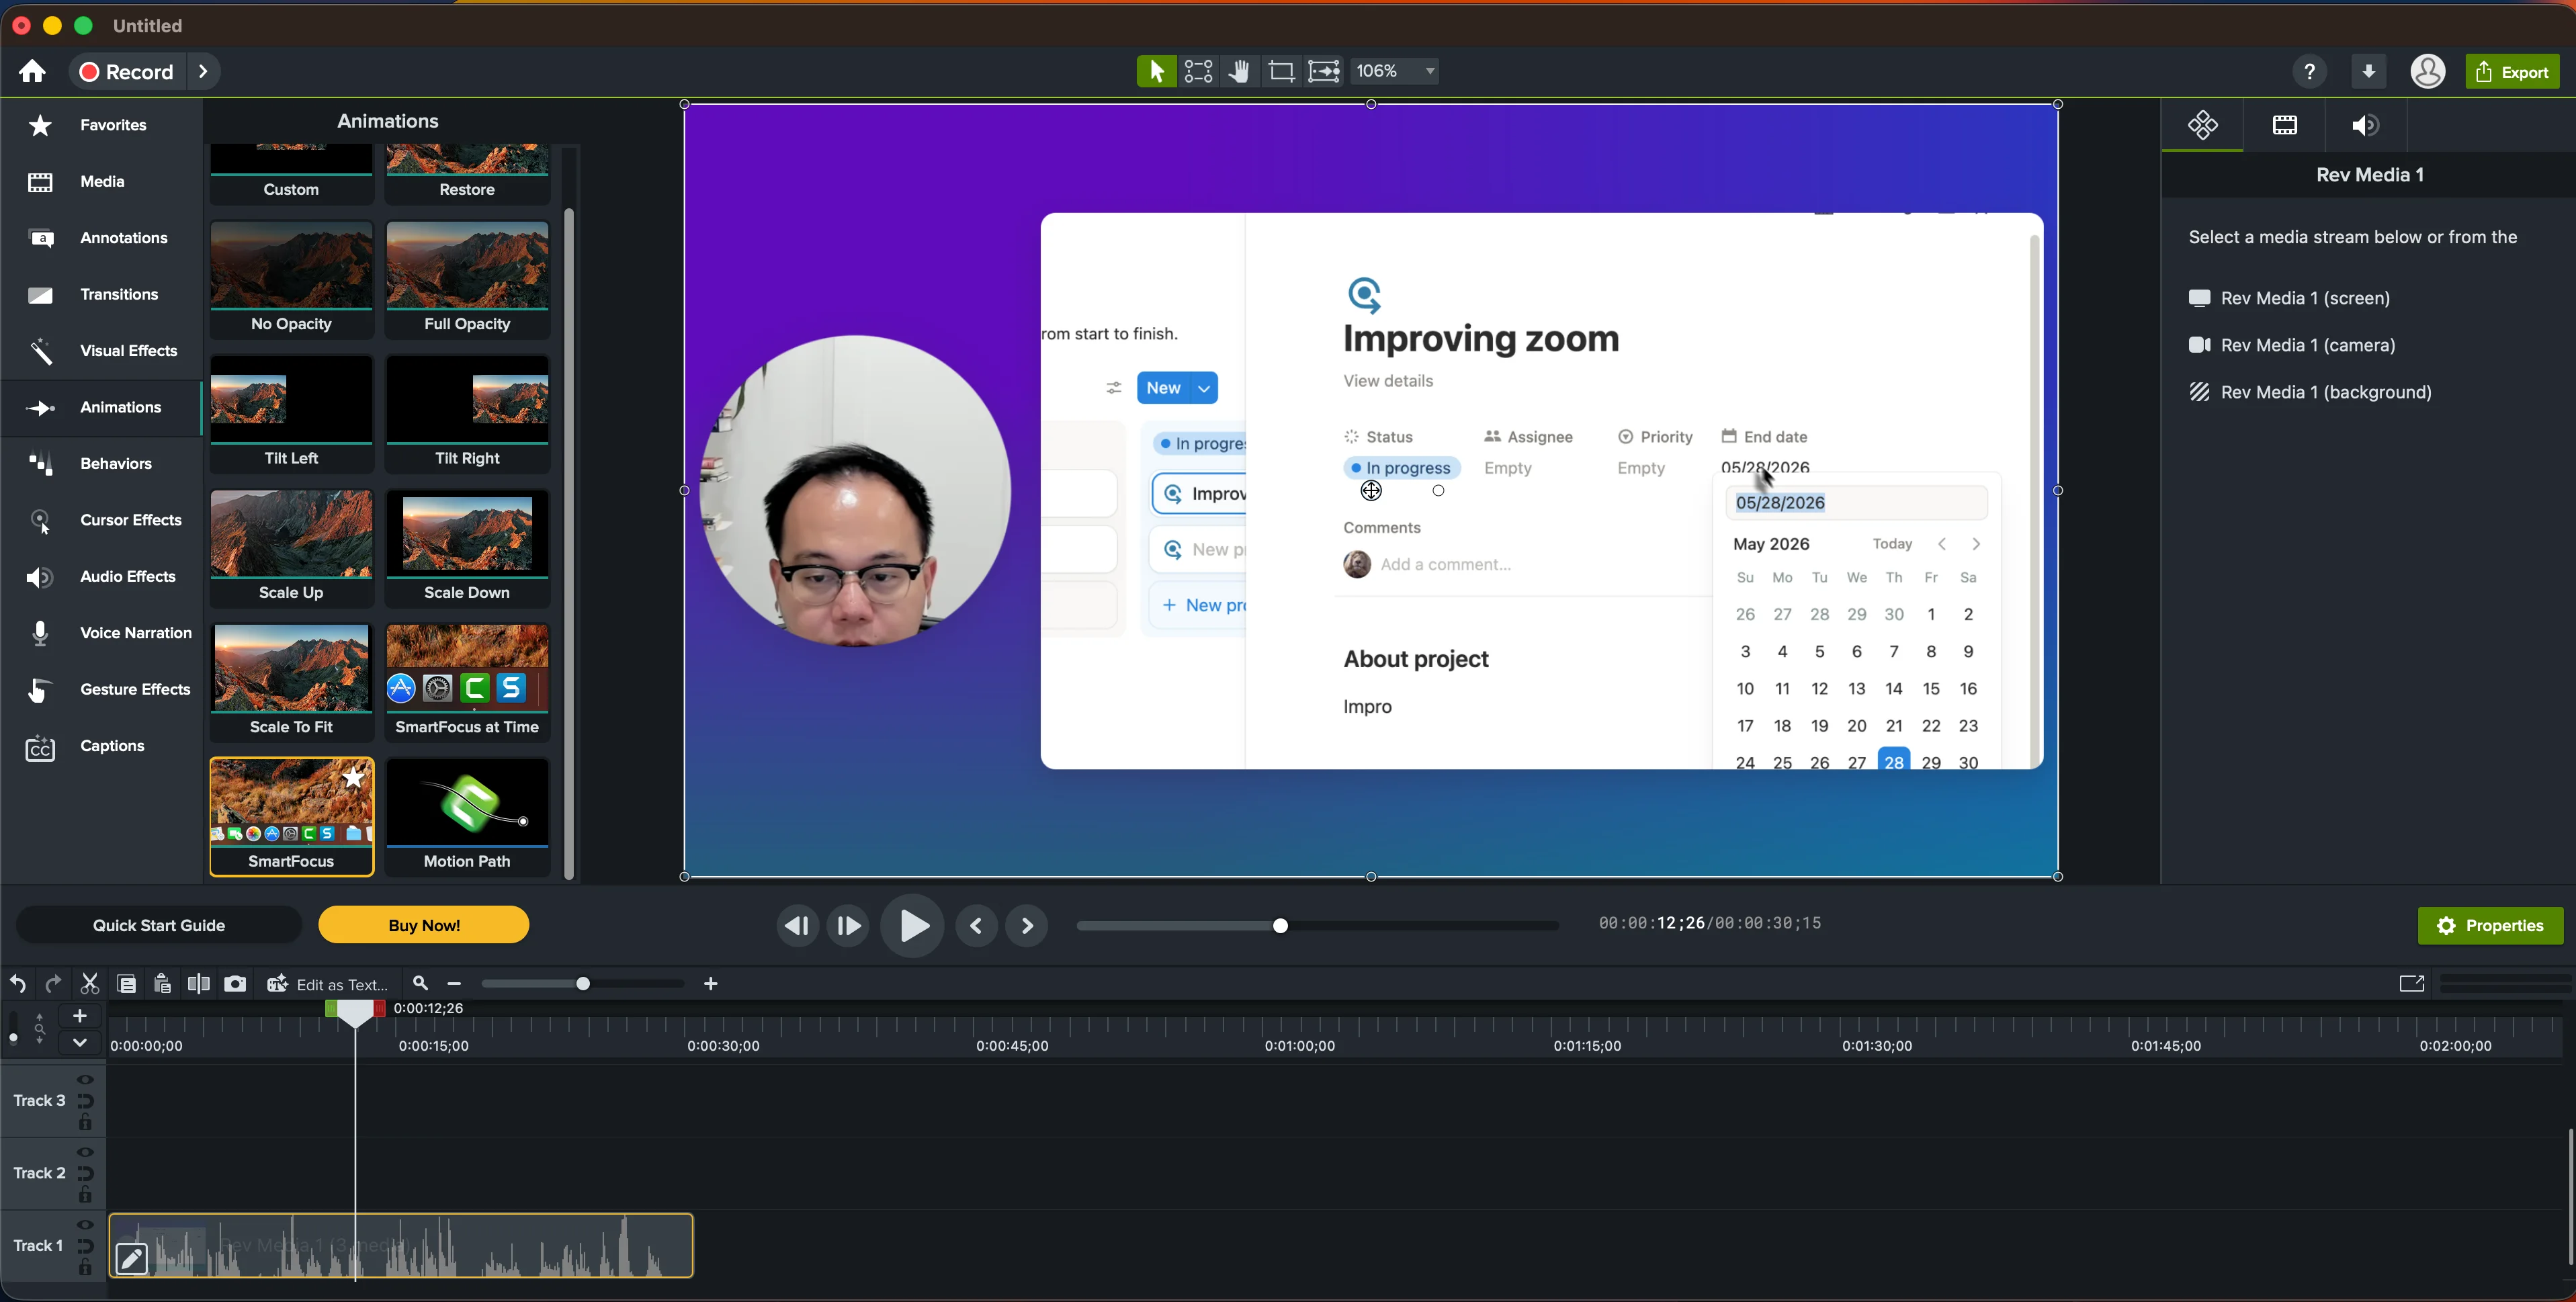Open the user account profile icon
This screenshot has height=1302, width=2576.
coord(2428,72)
